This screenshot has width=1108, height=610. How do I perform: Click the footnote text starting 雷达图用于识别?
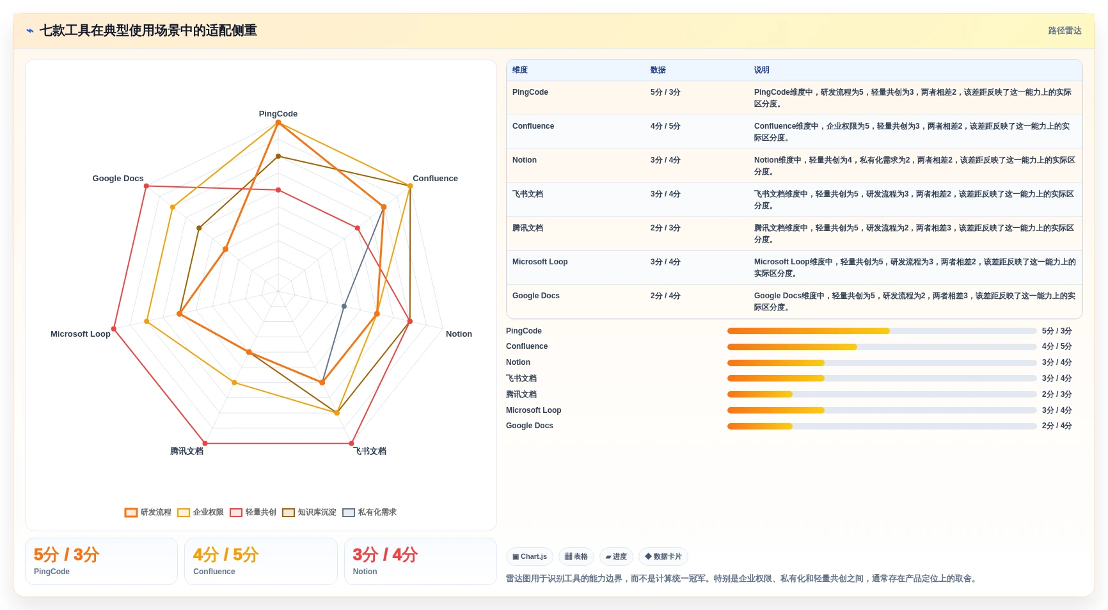(743, 579)
